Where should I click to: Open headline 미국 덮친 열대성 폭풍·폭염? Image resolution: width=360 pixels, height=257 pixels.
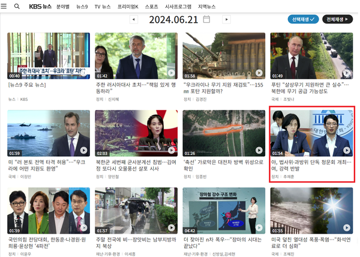point(311,243)
